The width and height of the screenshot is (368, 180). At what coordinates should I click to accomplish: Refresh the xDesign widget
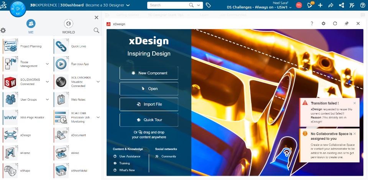pyautogui.click(x=335, y=23)
